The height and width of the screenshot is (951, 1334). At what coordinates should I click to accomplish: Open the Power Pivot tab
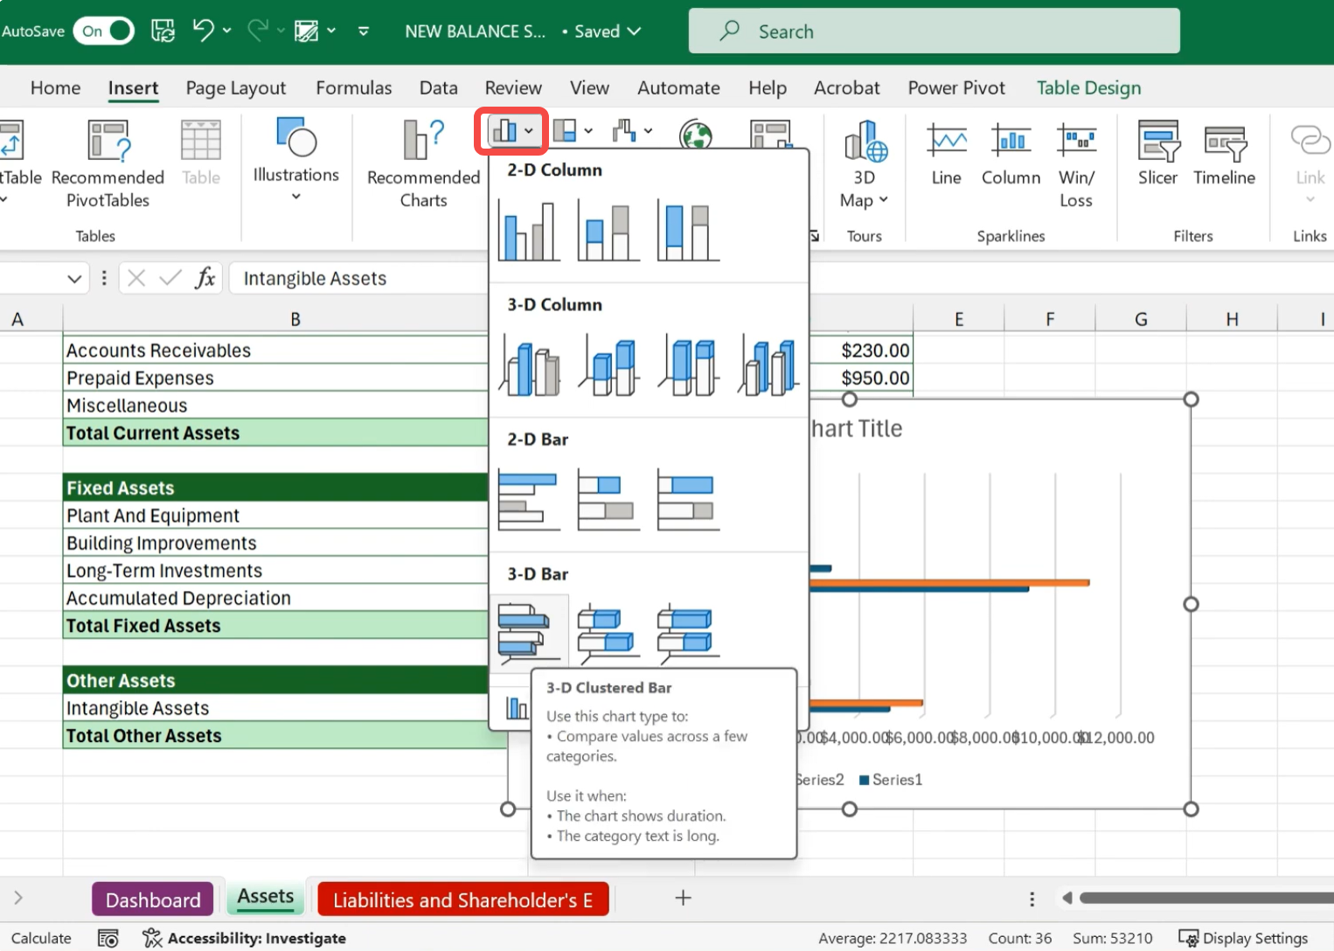[956, 87]
